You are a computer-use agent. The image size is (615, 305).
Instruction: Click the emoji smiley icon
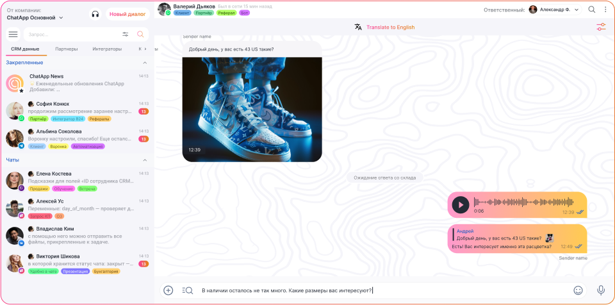pyautogui.click(x=578, y=290)
